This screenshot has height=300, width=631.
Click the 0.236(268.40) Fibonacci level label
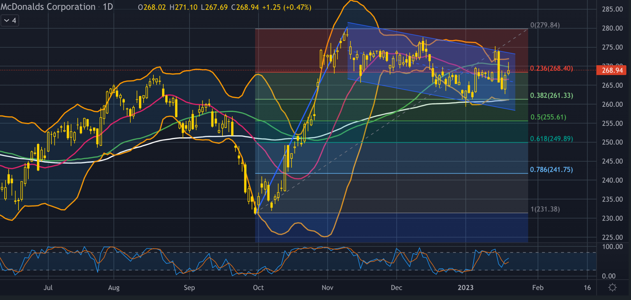coord(551,68)
